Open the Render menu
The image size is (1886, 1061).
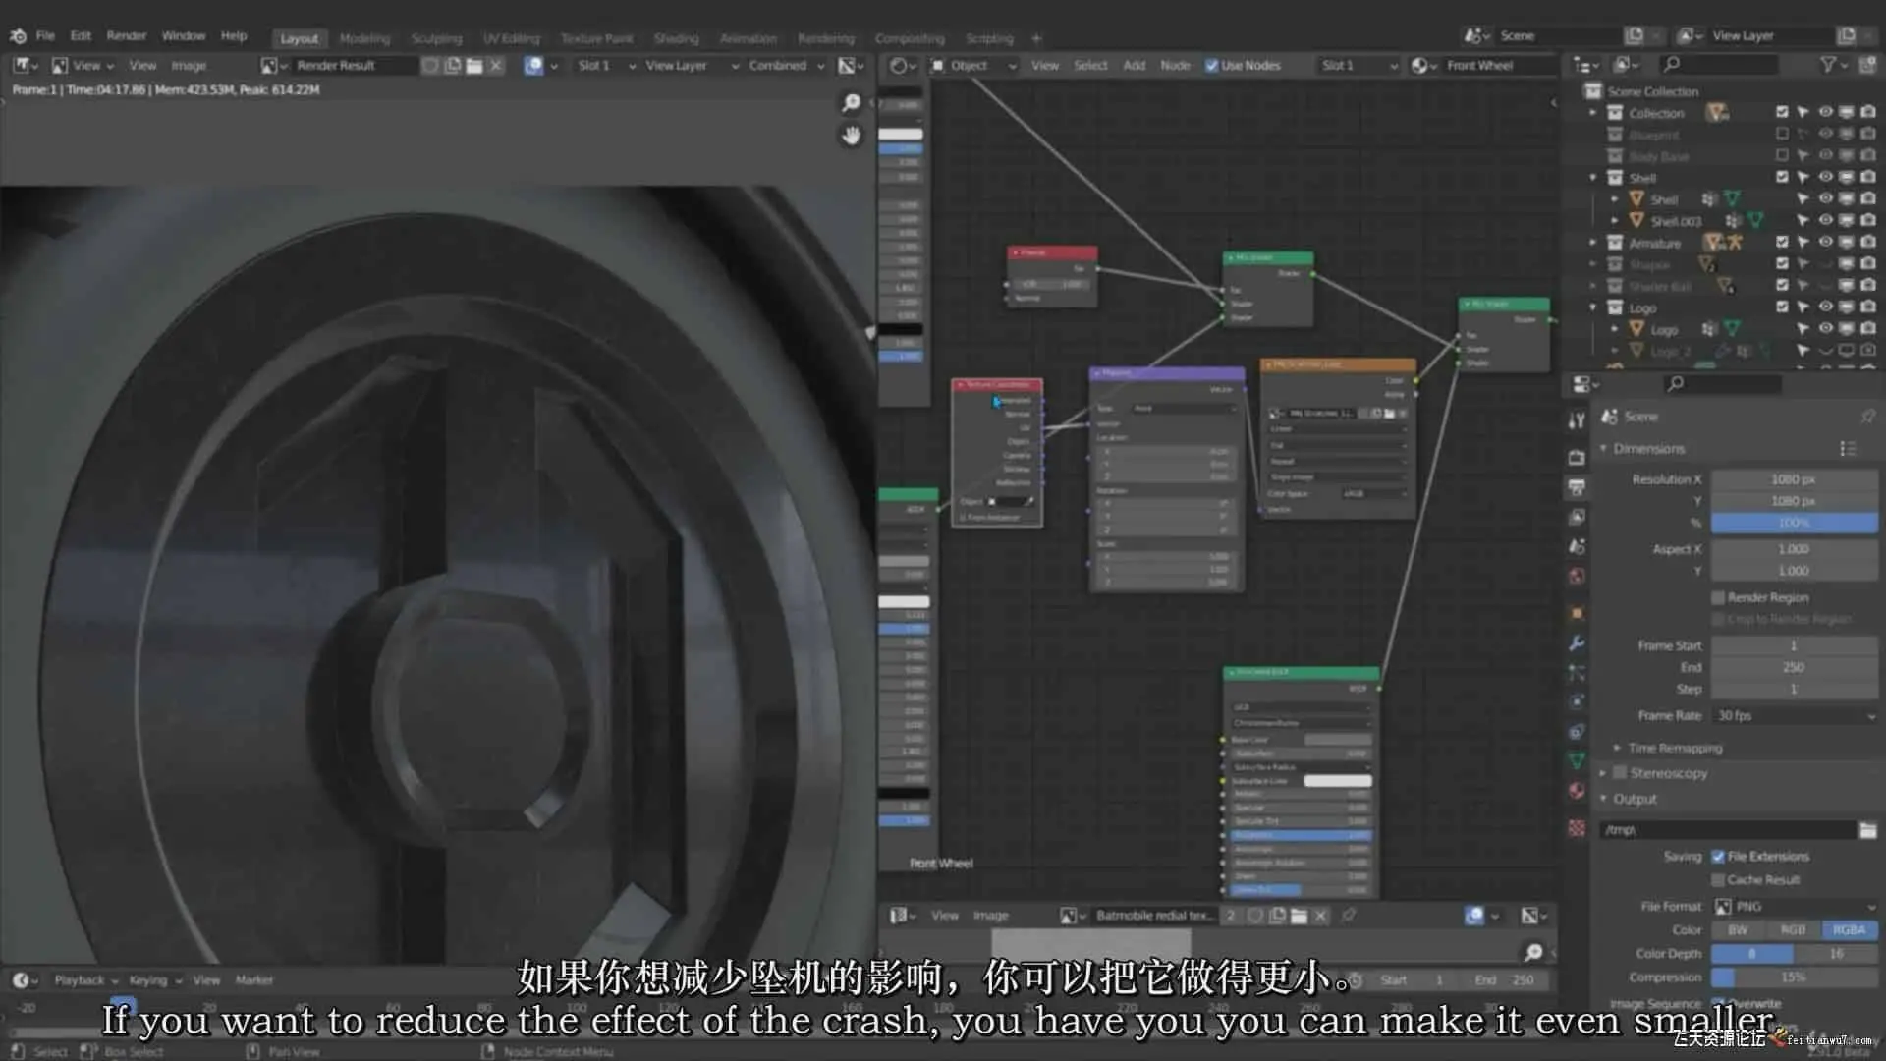126,36
